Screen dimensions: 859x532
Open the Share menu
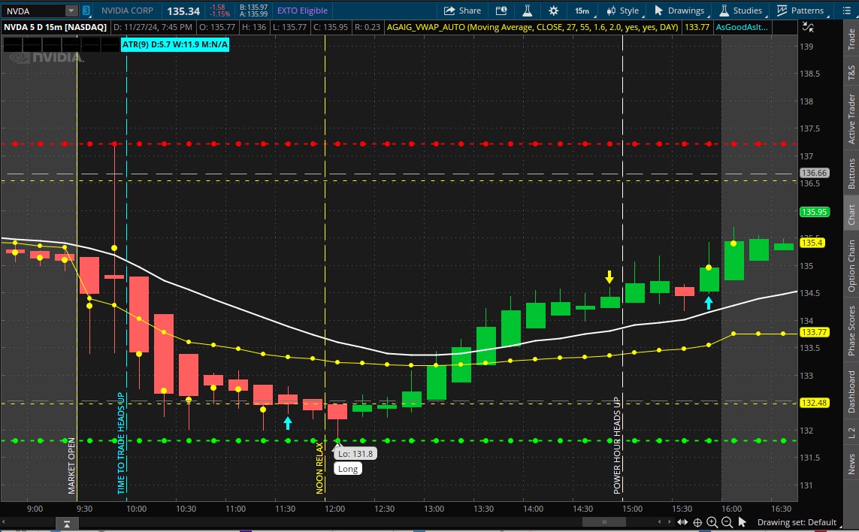462,11
